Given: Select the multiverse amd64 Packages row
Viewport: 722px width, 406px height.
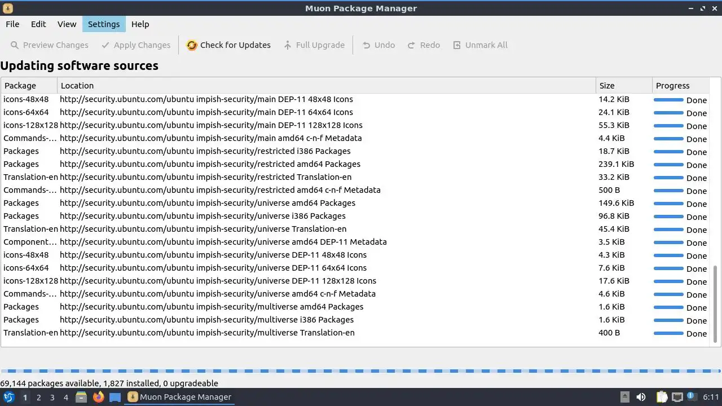Looking at the screenshot, I should (x=355, y=307).
